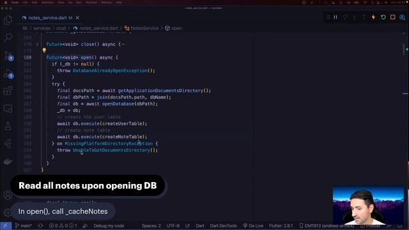Click the MissingPlatformDirectoryException identifier
Viewport: 409px width, 230px height.
coord(109,143)
